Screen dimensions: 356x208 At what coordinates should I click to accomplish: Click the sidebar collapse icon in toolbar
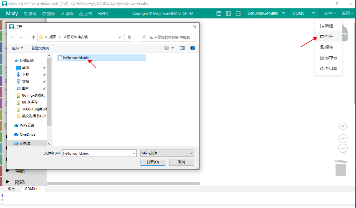(229, 13)
